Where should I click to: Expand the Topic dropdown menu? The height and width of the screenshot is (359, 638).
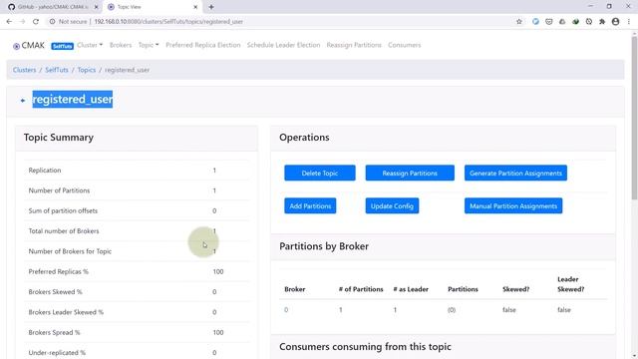click(x=149, y=45)
